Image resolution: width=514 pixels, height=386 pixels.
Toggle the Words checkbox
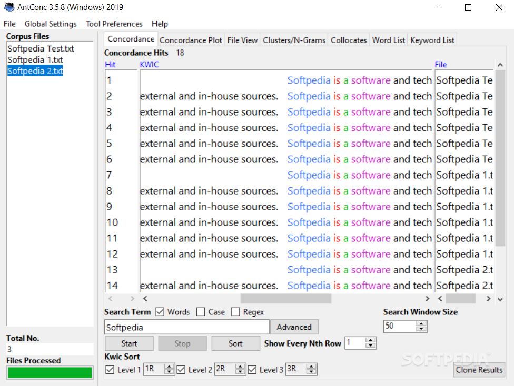[160, 312]
